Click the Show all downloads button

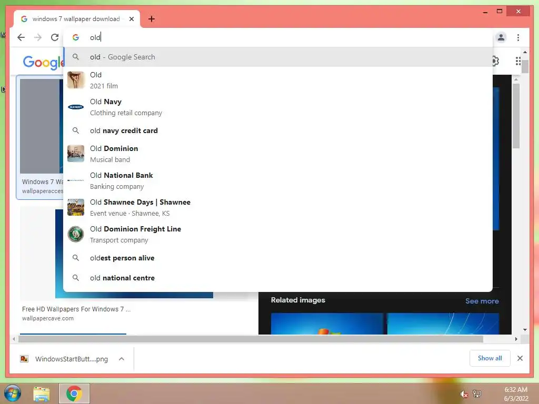490,358
